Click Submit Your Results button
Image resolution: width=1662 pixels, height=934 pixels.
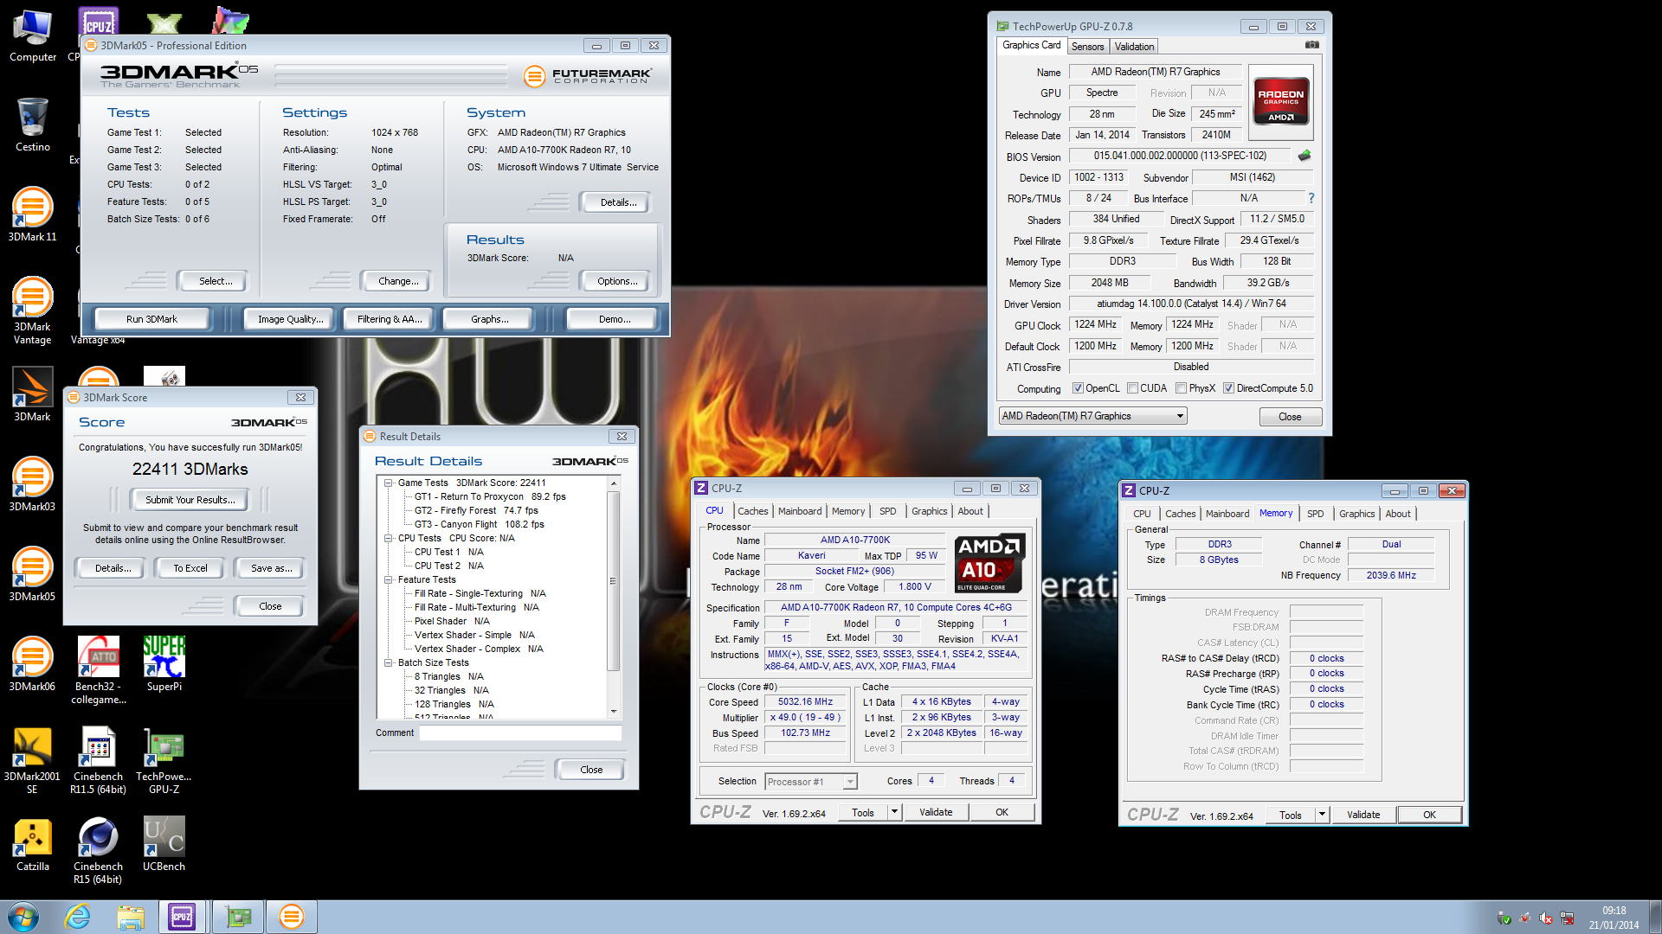point(190,500)
